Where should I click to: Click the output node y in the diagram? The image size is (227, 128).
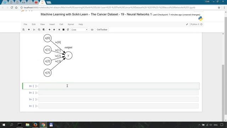coord(68,55)
